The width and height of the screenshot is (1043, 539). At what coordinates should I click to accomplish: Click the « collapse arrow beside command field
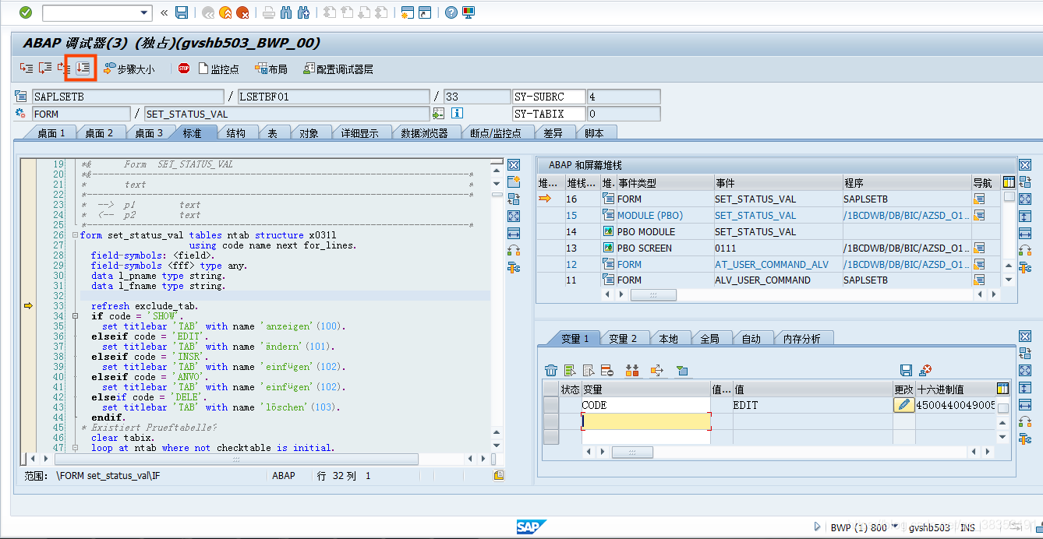coord(164,12)
